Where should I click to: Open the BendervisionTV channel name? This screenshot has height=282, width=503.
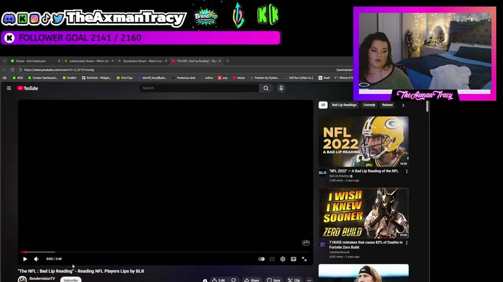tap(42, 279)
